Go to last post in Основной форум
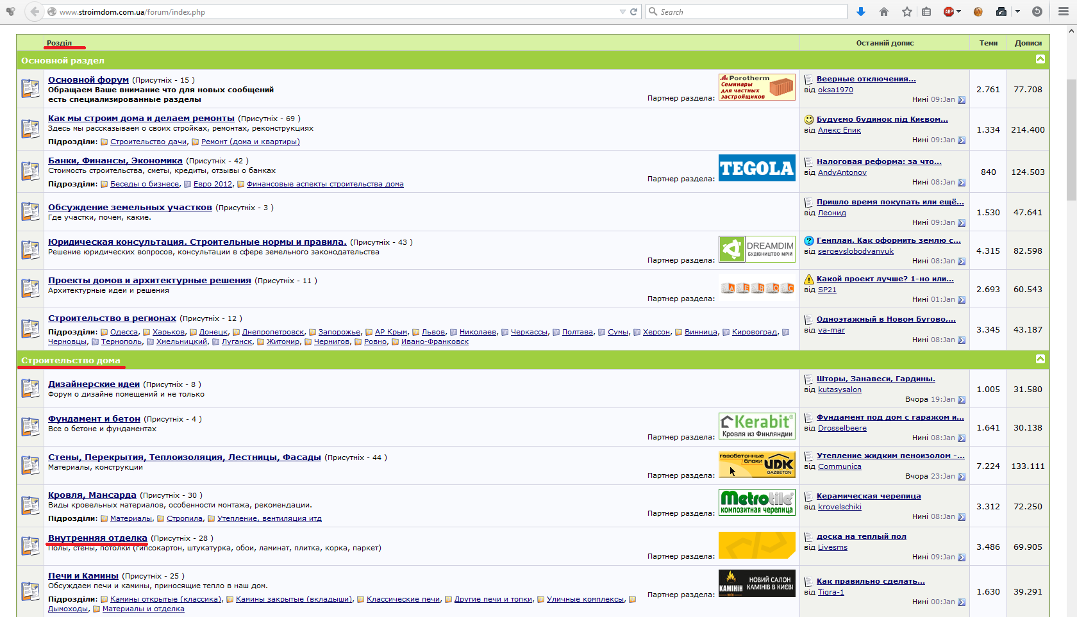 tap(961, 100)
